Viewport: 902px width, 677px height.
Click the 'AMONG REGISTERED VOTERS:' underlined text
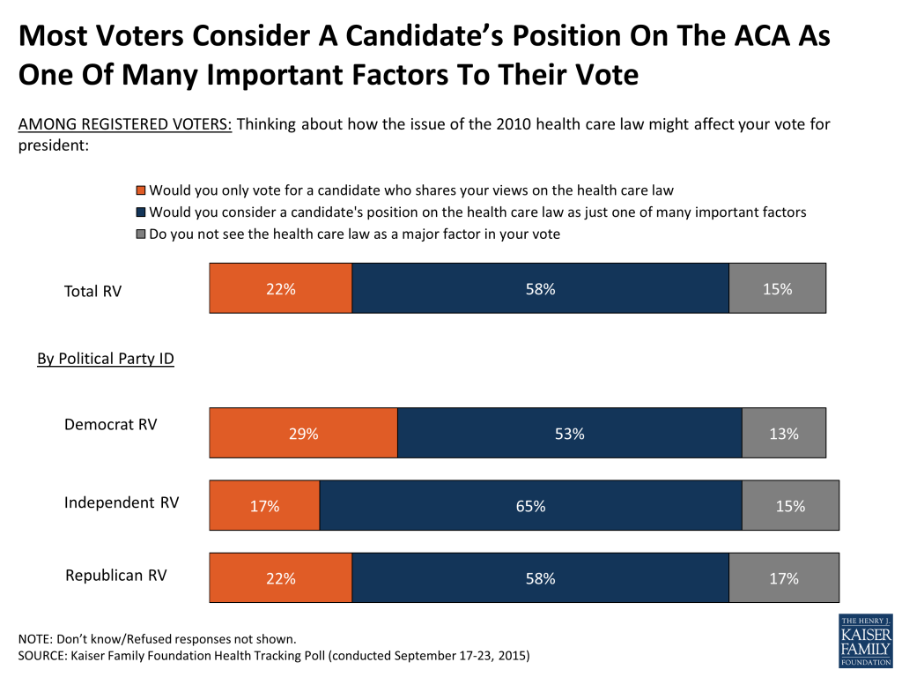point(125,124)
